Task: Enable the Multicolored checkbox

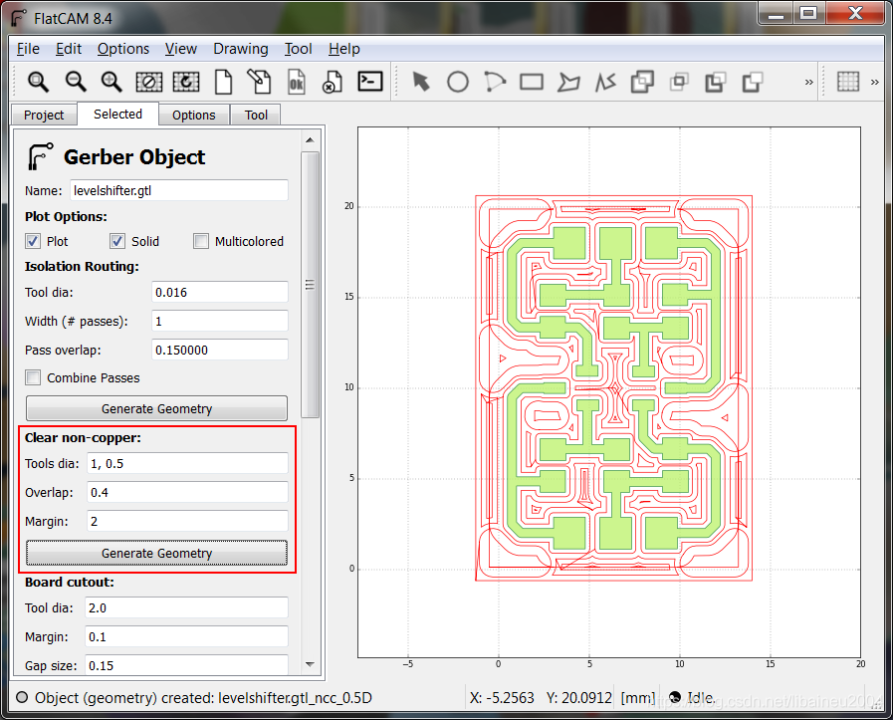Action: 201,242
